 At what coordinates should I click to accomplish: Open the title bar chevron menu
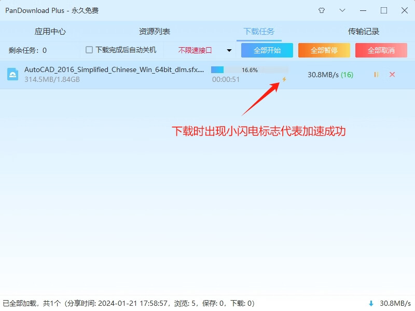pos(342,10)
